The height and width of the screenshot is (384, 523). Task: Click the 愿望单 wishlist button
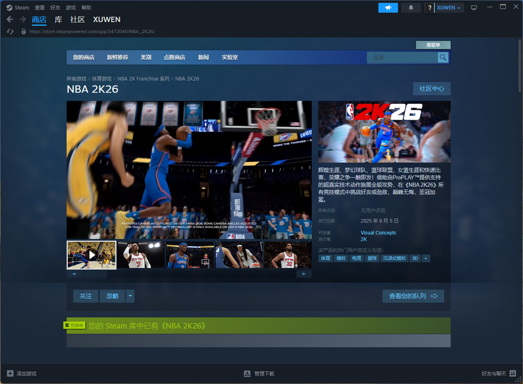click(433, 45)
